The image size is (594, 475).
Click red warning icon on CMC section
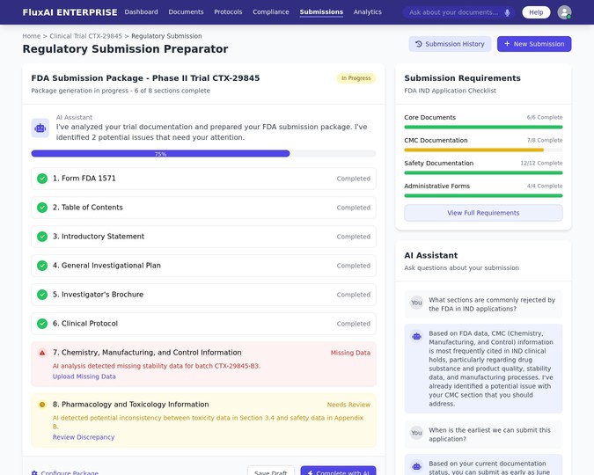pyautogui.click(x=42, y=353)
